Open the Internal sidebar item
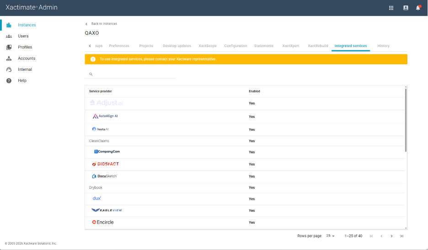The image size is (428, 250). point(25,69)
